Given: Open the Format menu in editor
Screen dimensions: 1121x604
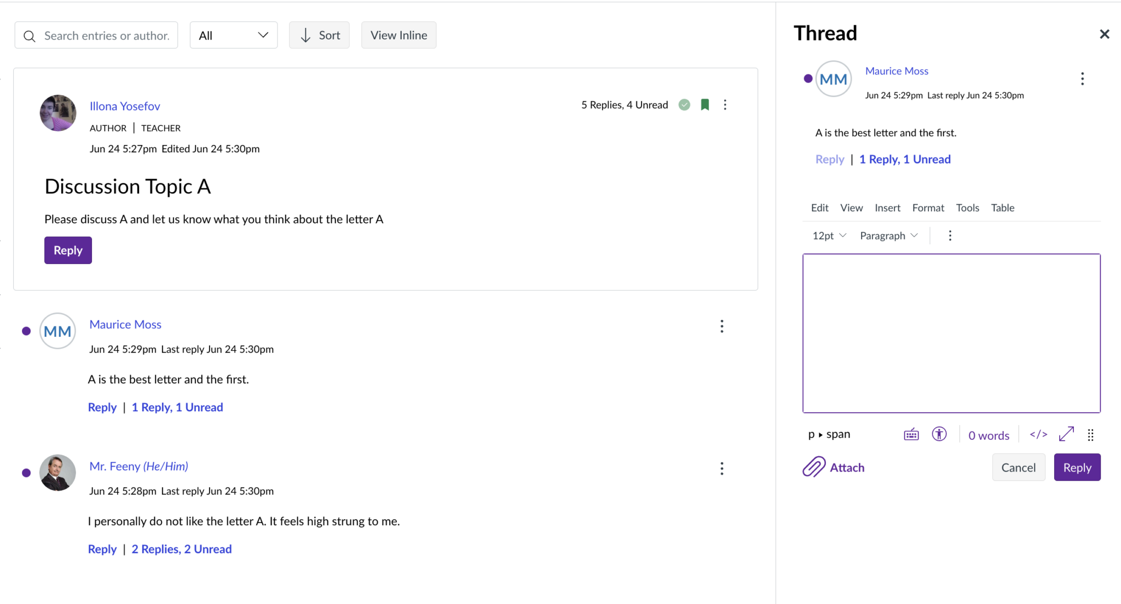Looking at the screenshot, I should 928,208.
